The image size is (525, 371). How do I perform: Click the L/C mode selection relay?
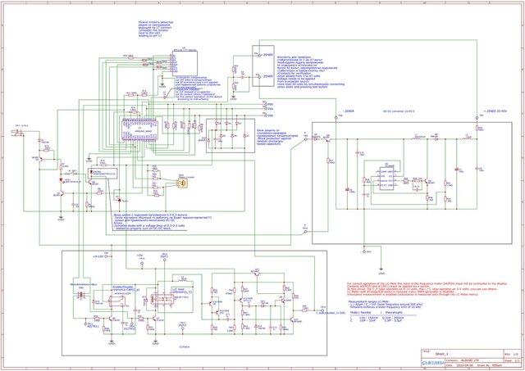pyautogui.click(x=162, y=298)
